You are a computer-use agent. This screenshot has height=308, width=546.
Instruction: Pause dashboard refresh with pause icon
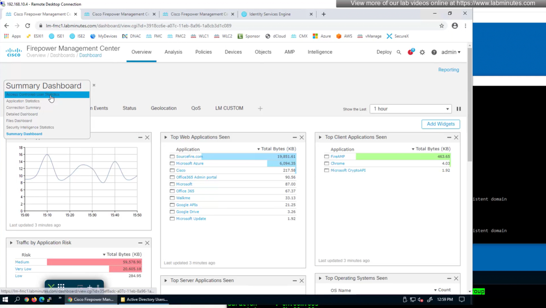pyautogui.click(x=459, y=109)
